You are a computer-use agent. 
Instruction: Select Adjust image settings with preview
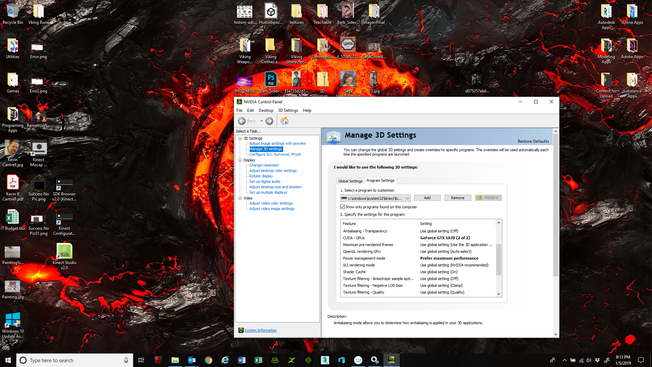pyautogui.click(x=278, y=143)
